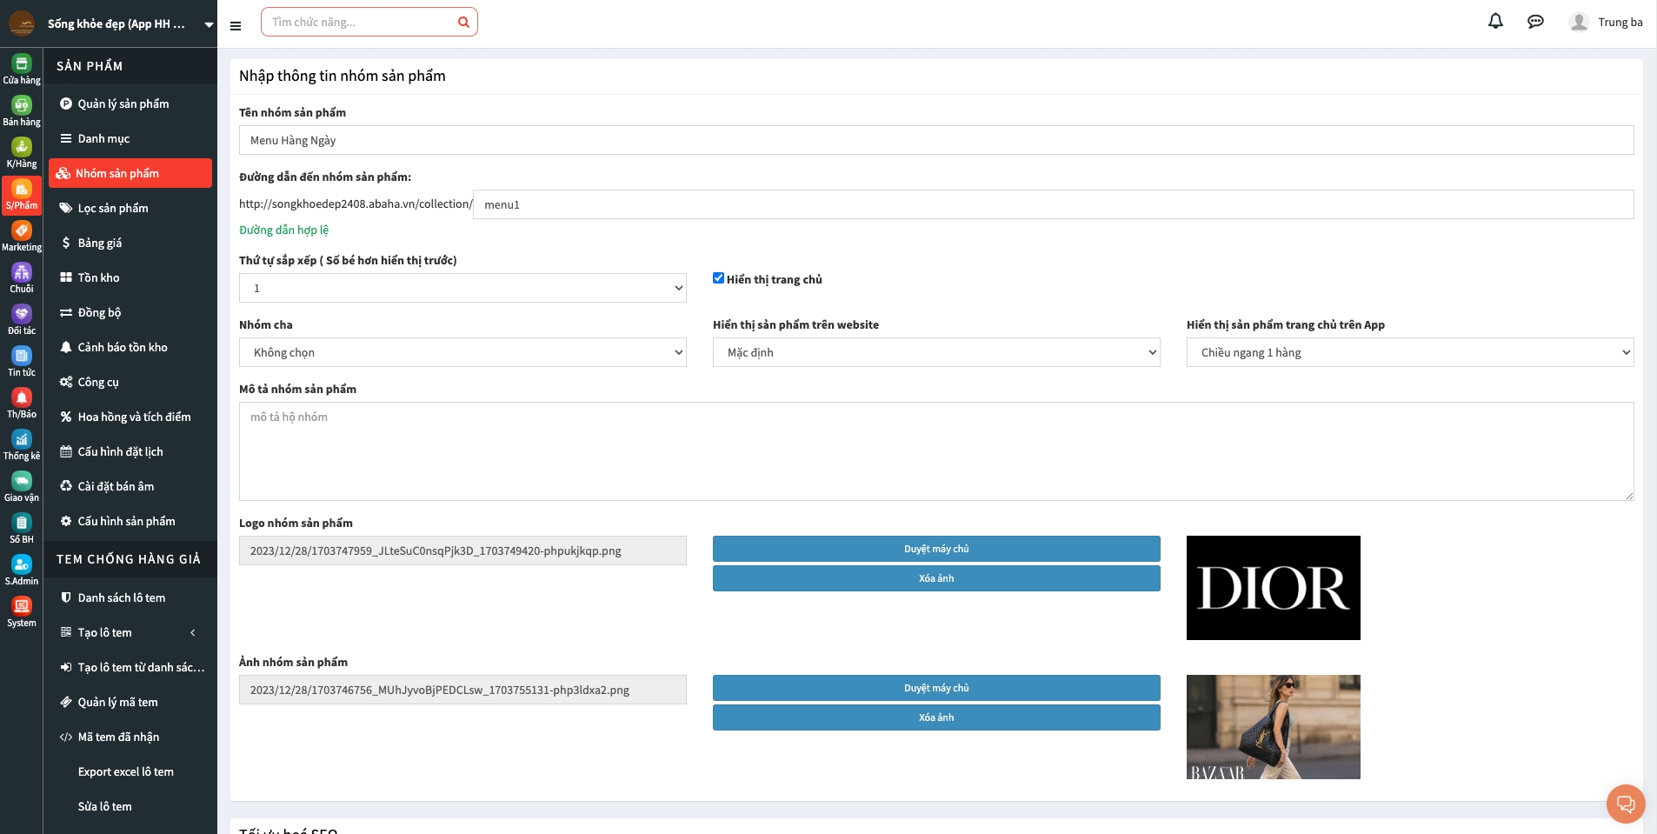1657x834 pixels.
Task: Expand Hiển thị sản phẩm trên website dropdown
Action: point(935,352)
